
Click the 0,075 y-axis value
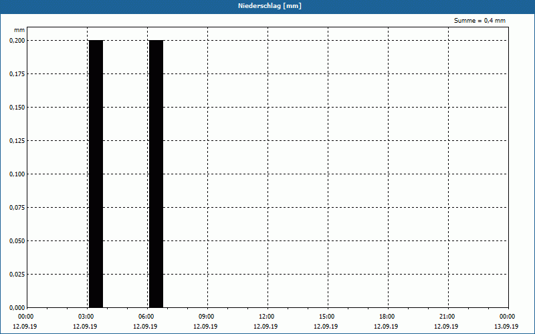coord(17,208)
